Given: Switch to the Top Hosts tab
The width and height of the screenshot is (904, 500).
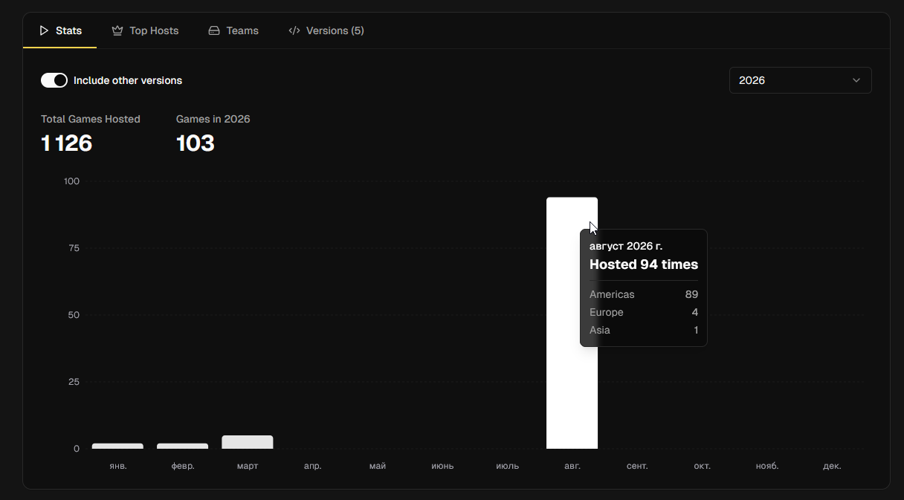Looking at the screenshot, I should tap(145, 30).
